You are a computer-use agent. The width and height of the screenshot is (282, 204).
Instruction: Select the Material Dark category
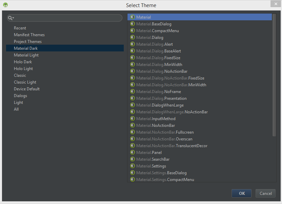point(65,48)
